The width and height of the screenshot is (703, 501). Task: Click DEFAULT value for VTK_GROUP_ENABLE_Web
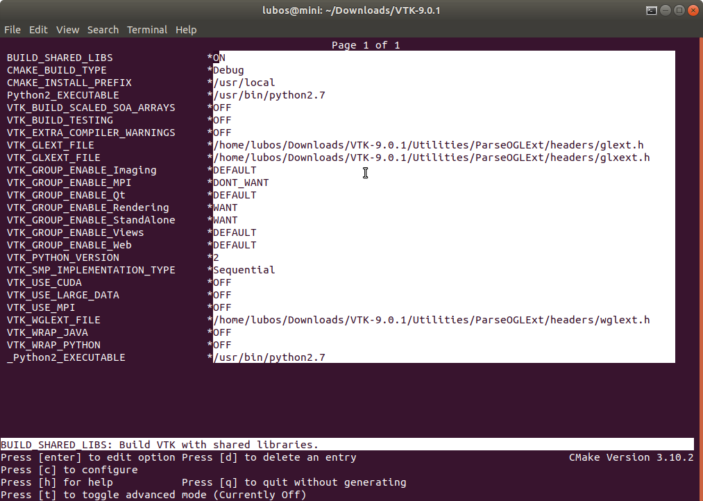tap(235, 245)
